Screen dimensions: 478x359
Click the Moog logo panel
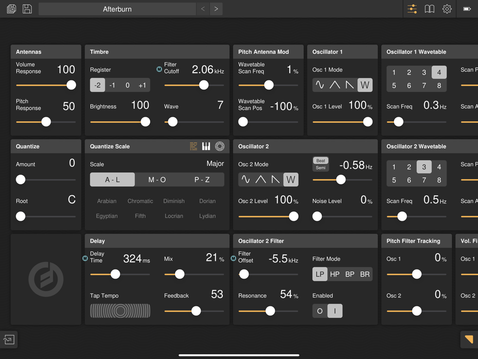click(x=46, y=279)
